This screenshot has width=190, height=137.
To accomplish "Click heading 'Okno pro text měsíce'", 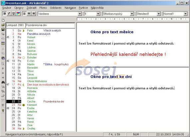I will tap(112, 32).
